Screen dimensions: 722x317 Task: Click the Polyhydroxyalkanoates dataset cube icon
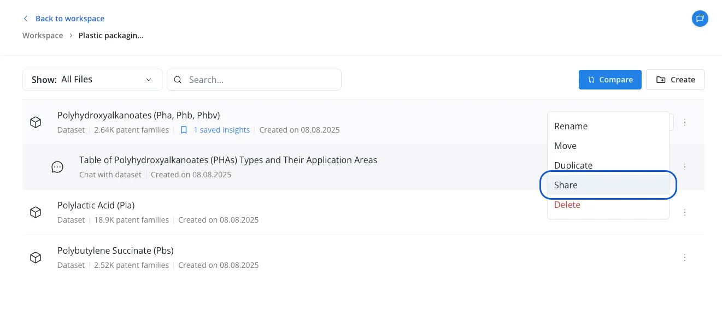pyautogui.click(x=36, y=122)
